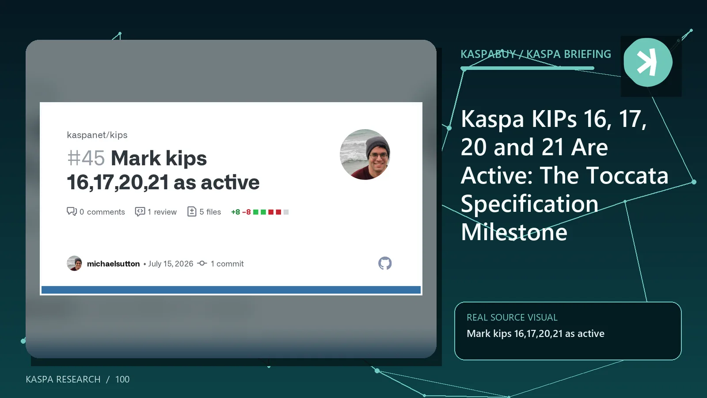707x398 pixels.
Task: Click the pull request title 'Mark kips'
Action: 159,158
